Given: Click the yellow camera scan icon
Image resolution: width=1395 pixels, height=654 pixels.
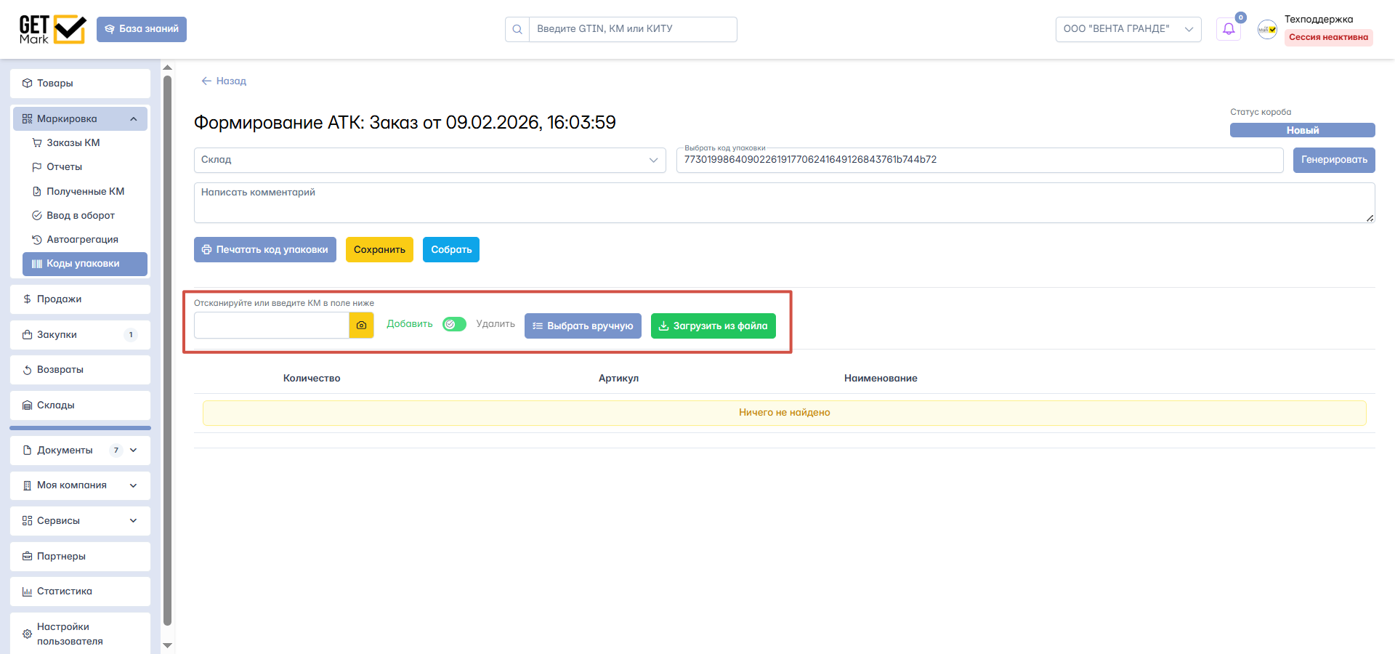Looking at the screenshot, I should 362,326.
